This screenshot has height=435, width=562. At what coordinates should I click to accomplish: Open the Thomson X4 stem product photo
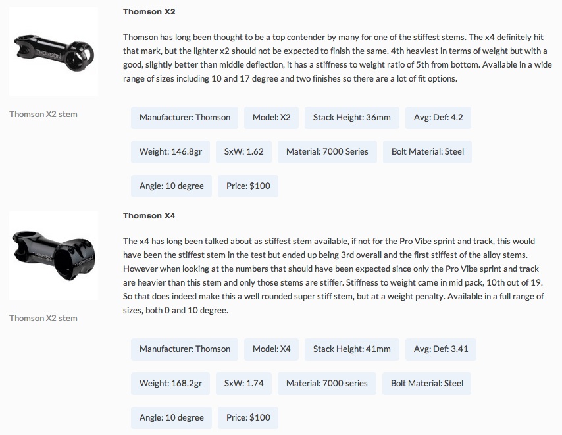54,255
